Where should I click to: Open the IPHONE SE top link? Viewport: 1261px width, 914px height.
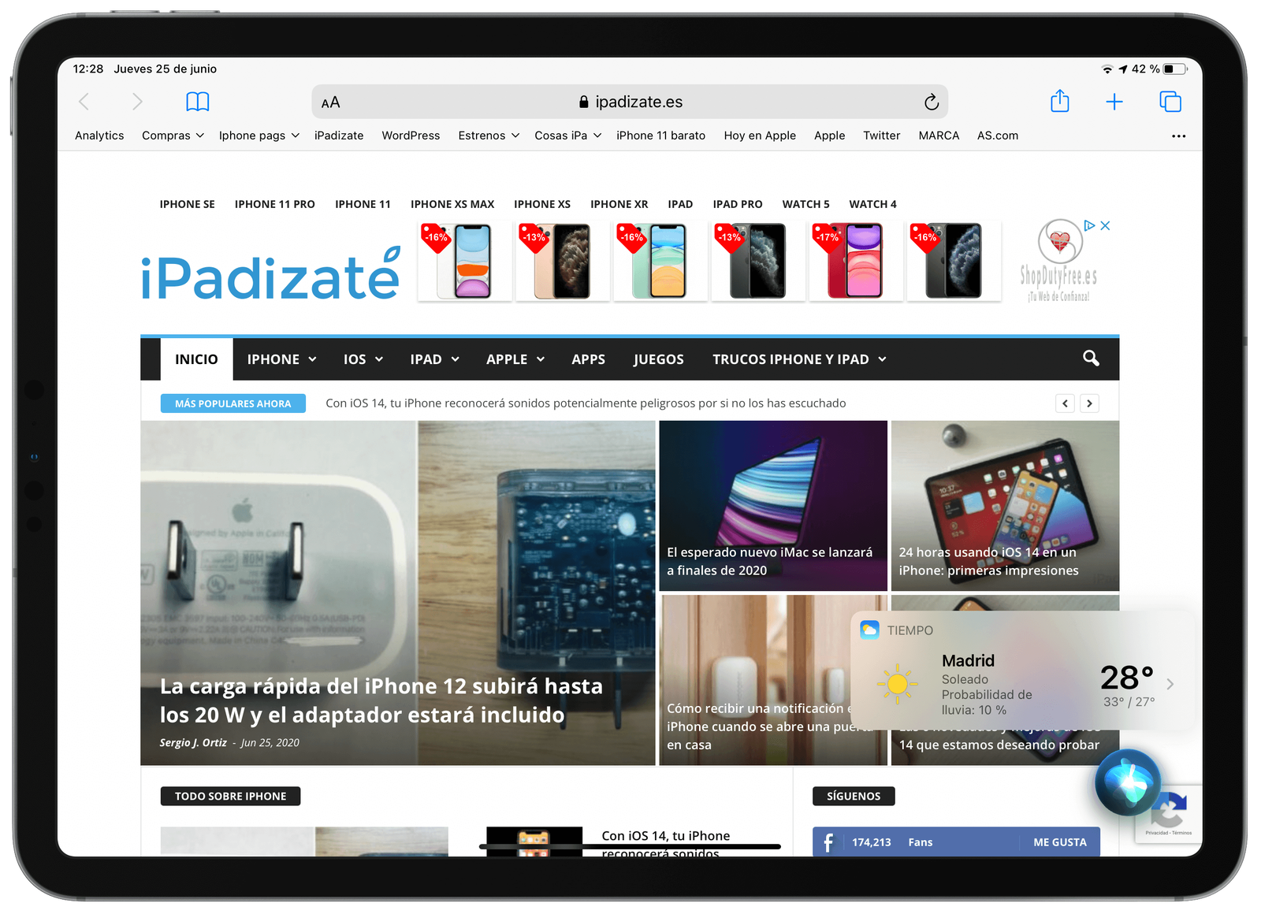[x=188, y=204]
